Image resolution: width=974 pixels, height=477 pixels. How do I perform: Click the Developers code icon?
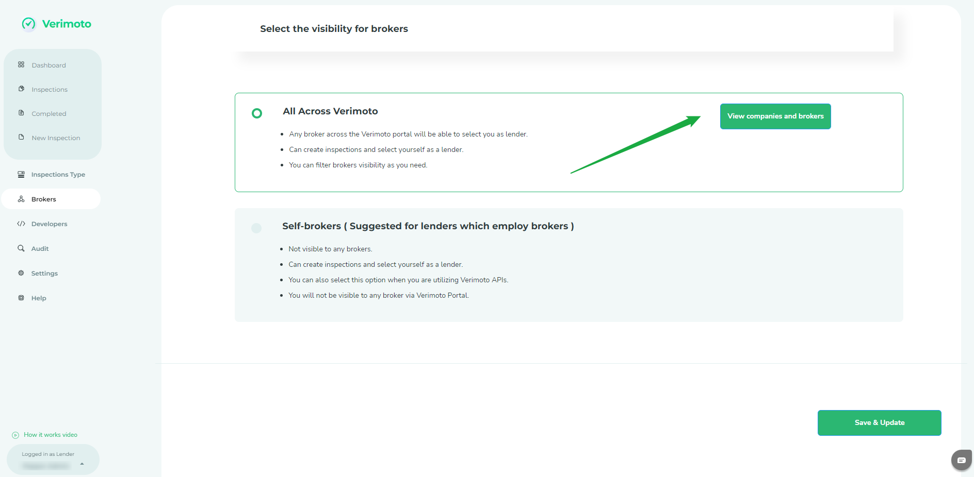click(x=21, y=224)
